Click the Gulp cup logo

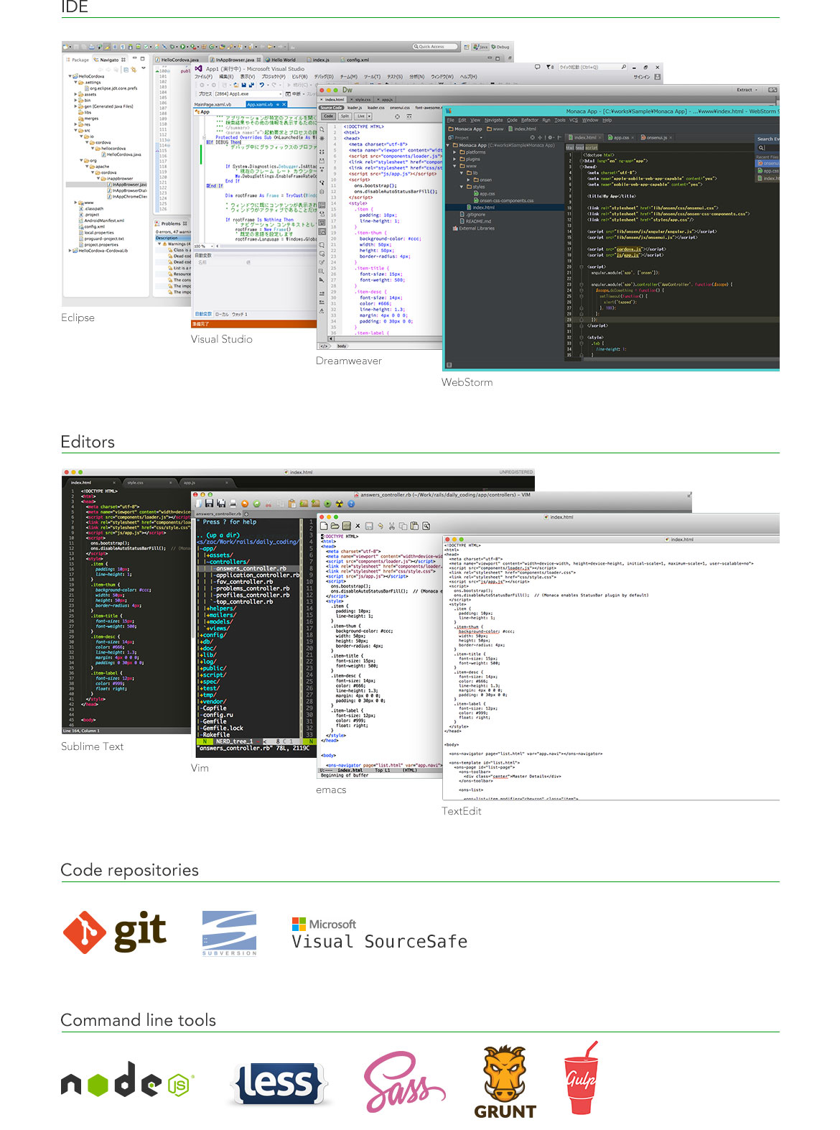tap(581, 1078)
